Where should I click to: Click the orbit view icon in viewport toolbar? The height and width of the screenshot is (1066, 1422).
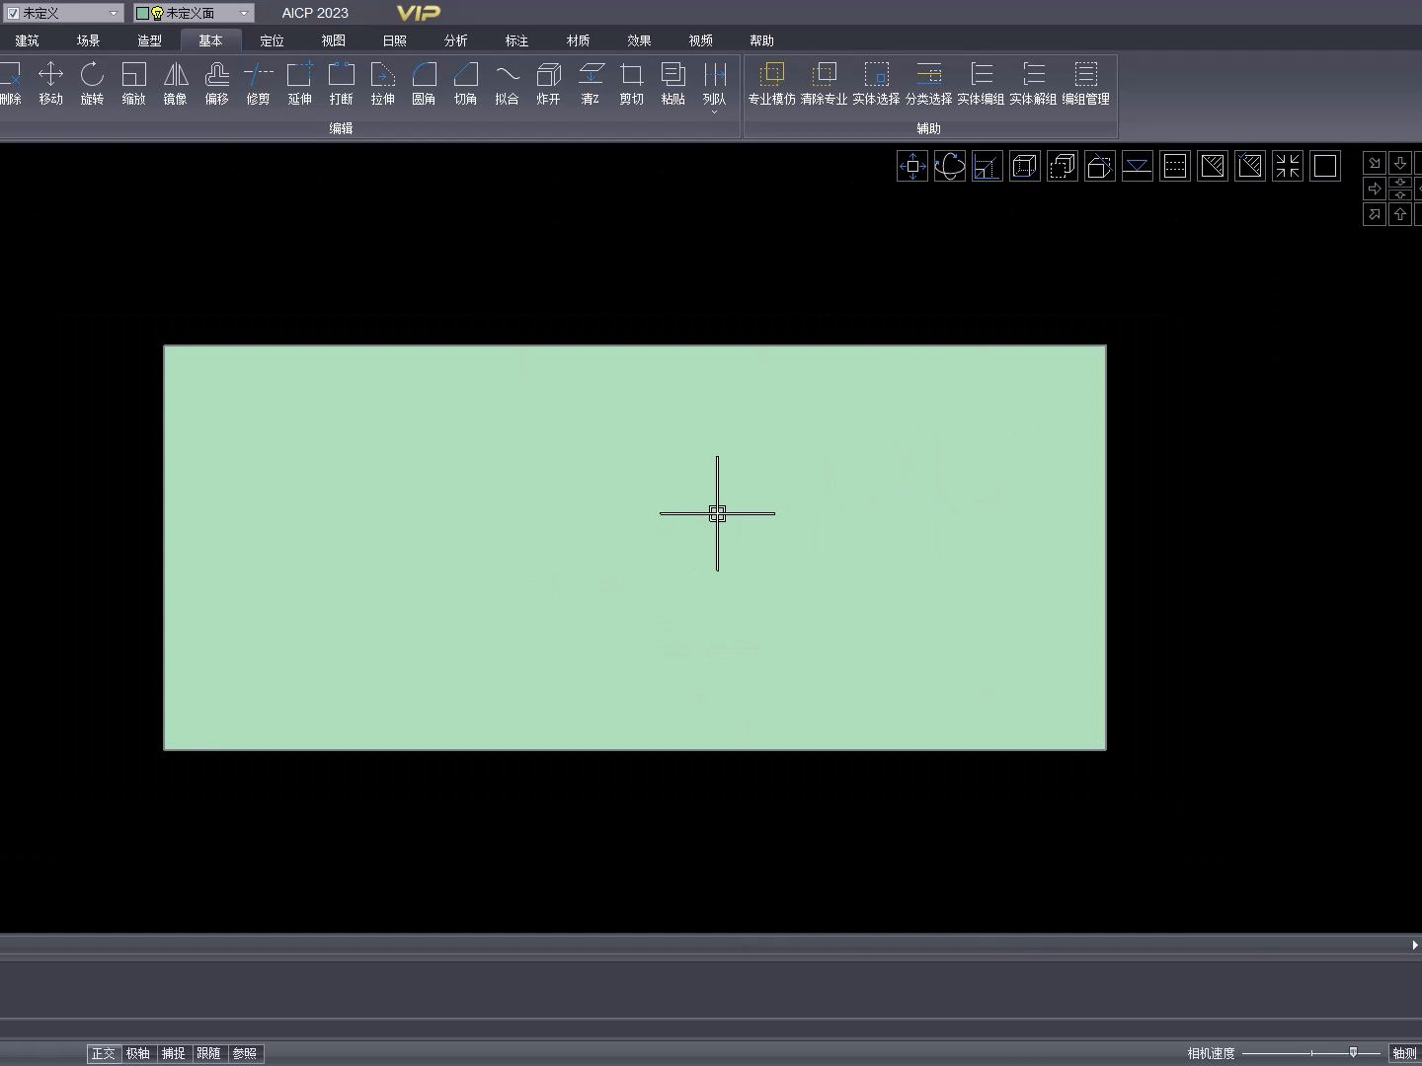coord(950,166)
